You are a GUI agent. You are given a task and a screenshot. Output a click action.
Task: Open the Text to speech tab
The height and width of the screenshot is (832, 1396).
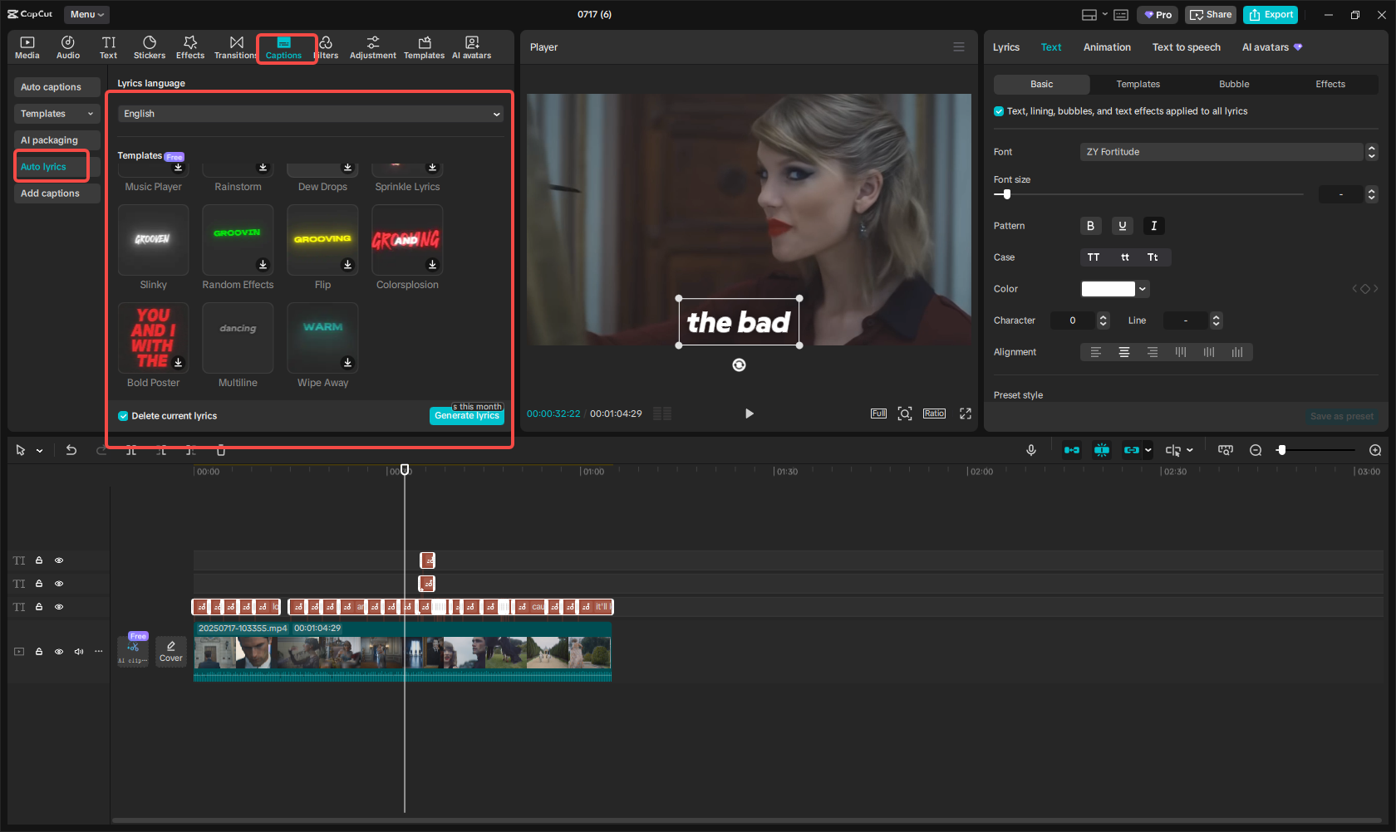point(1186,47)
